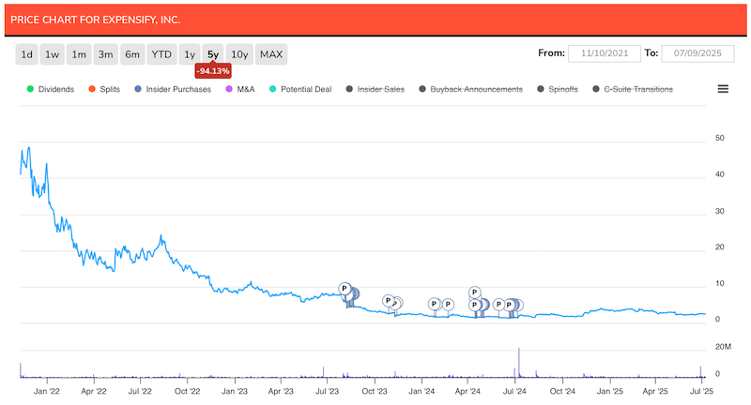Click the Jul '25 axis label
This screenshot has height=405, width=751.
point(701,391)
